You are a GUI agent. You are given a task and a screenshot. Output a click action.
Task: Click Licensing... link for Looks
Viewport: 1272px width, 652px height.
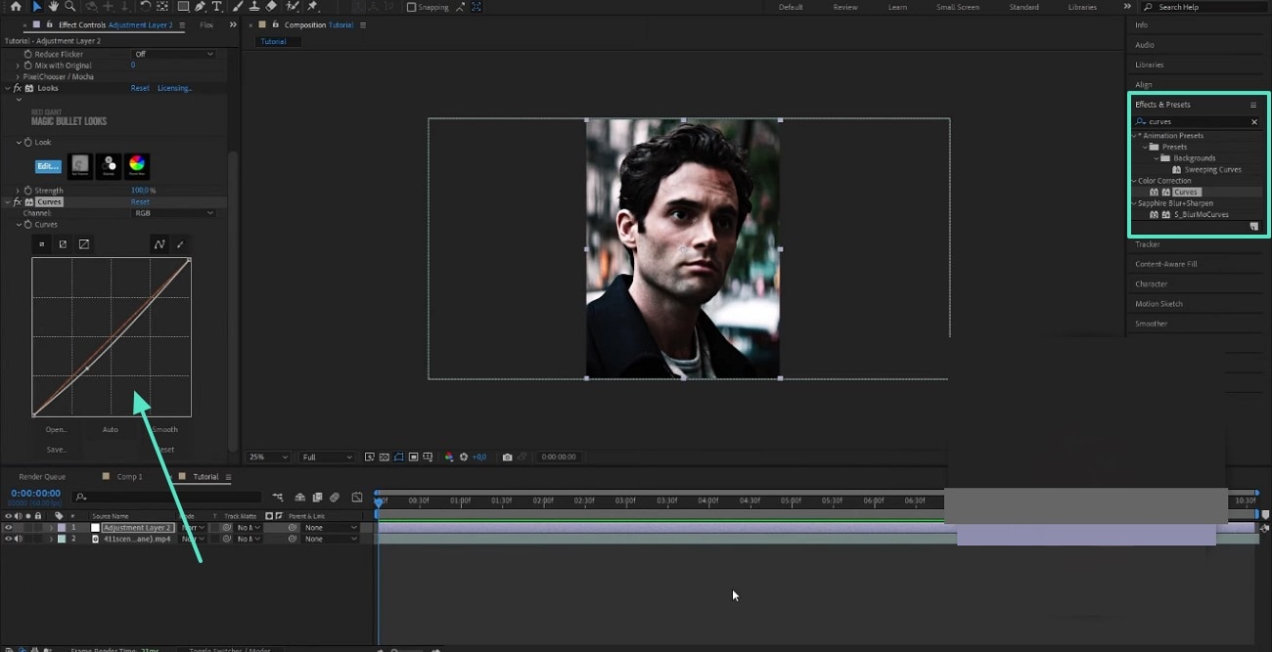point(175,88)
